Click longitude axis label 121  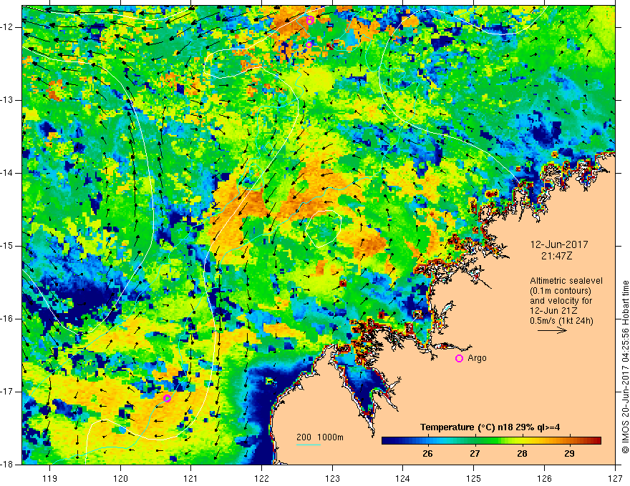(x=191, y=478)
